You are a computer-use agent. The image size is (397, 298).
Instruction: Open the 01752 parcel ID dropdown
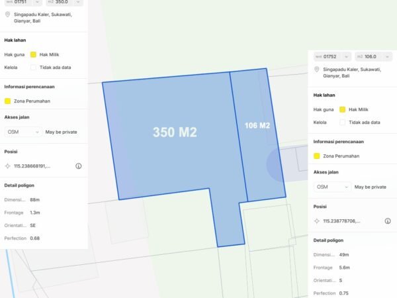click(x=331, y=57)
